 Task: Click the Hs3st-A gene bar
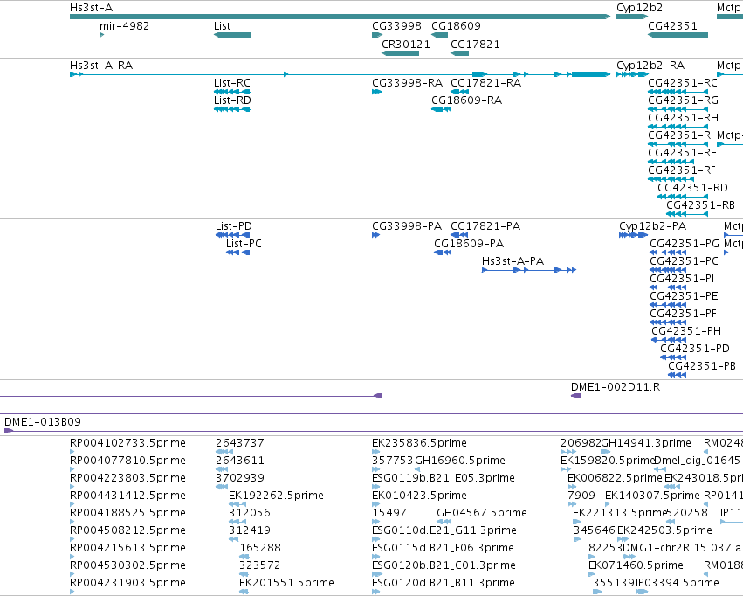340,17
